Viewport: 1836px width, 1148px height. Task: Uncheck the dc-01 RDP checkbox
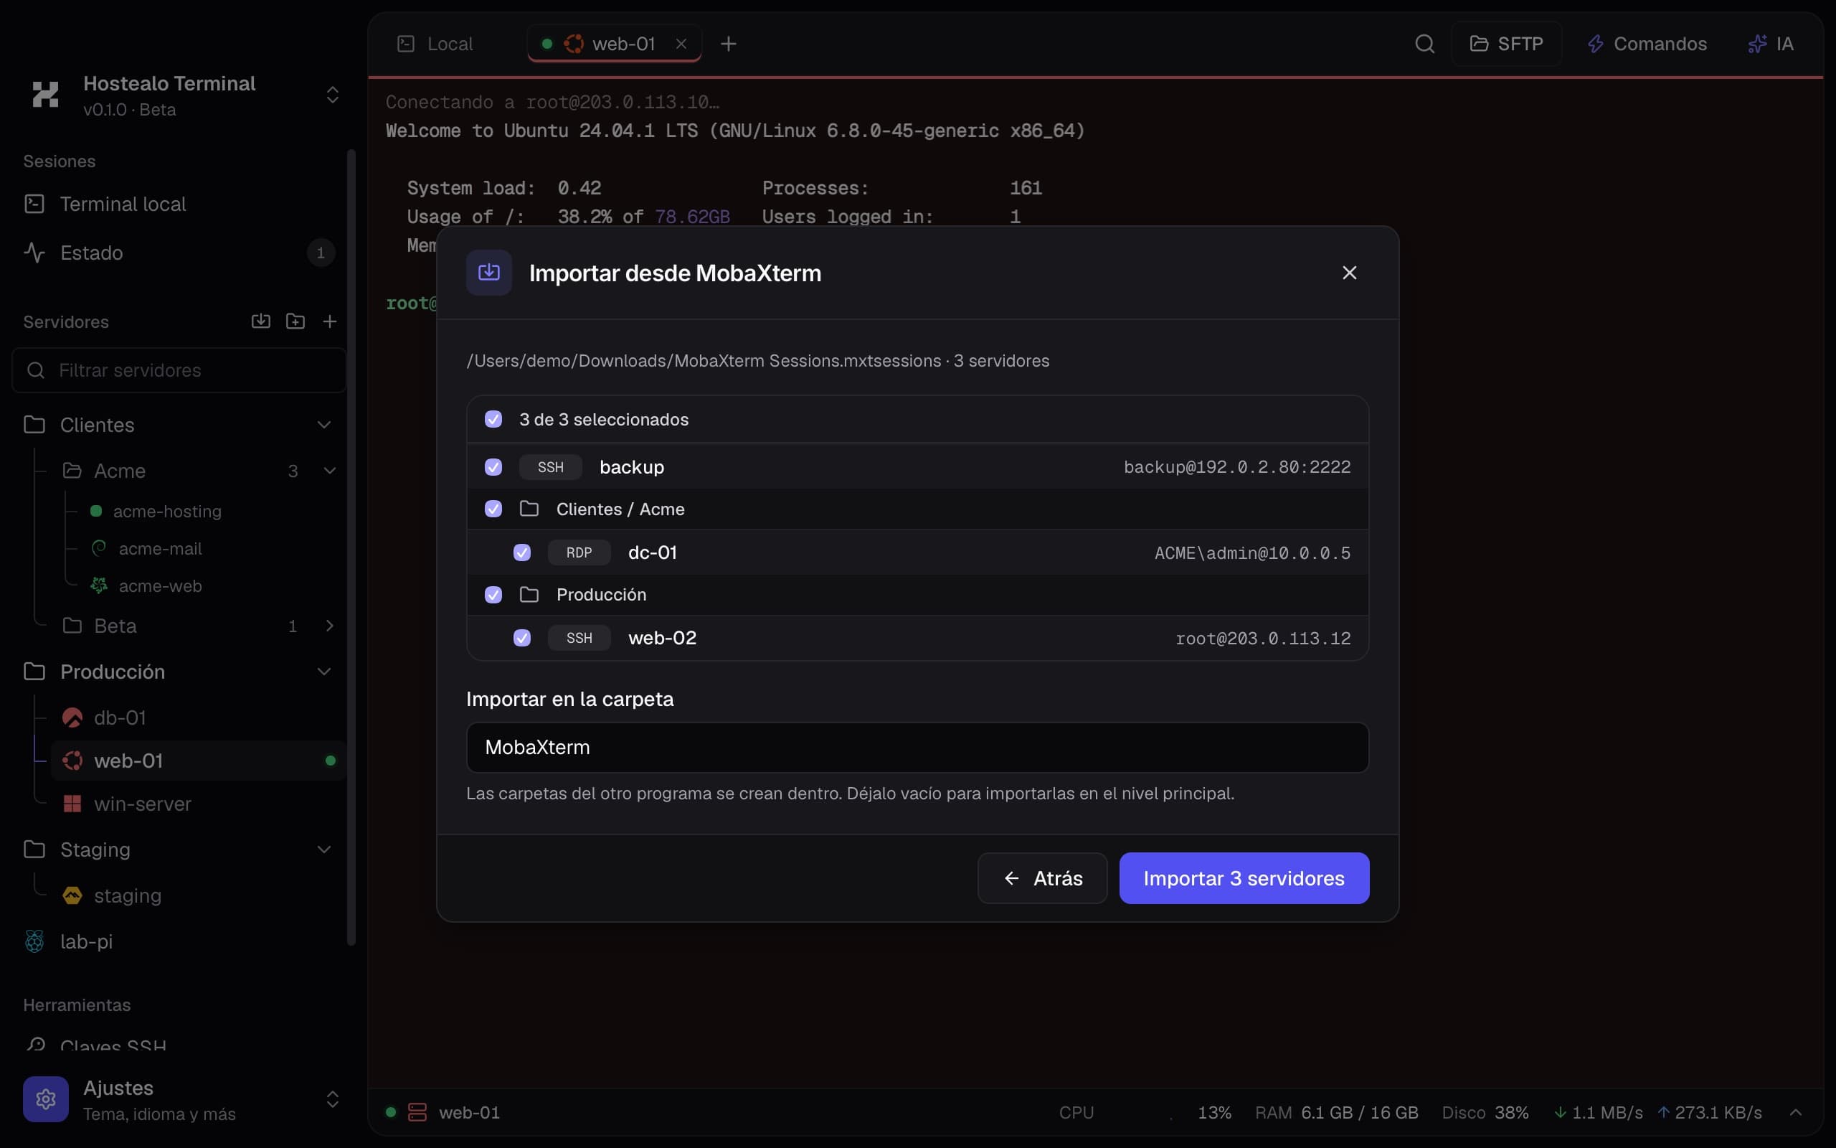tap(522, 552)
